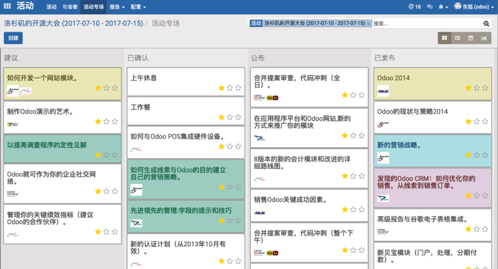This screenshot has height=269, width=498.
Task: Set third star on 新的营销战略 card
Action: (x=485, y=155)
